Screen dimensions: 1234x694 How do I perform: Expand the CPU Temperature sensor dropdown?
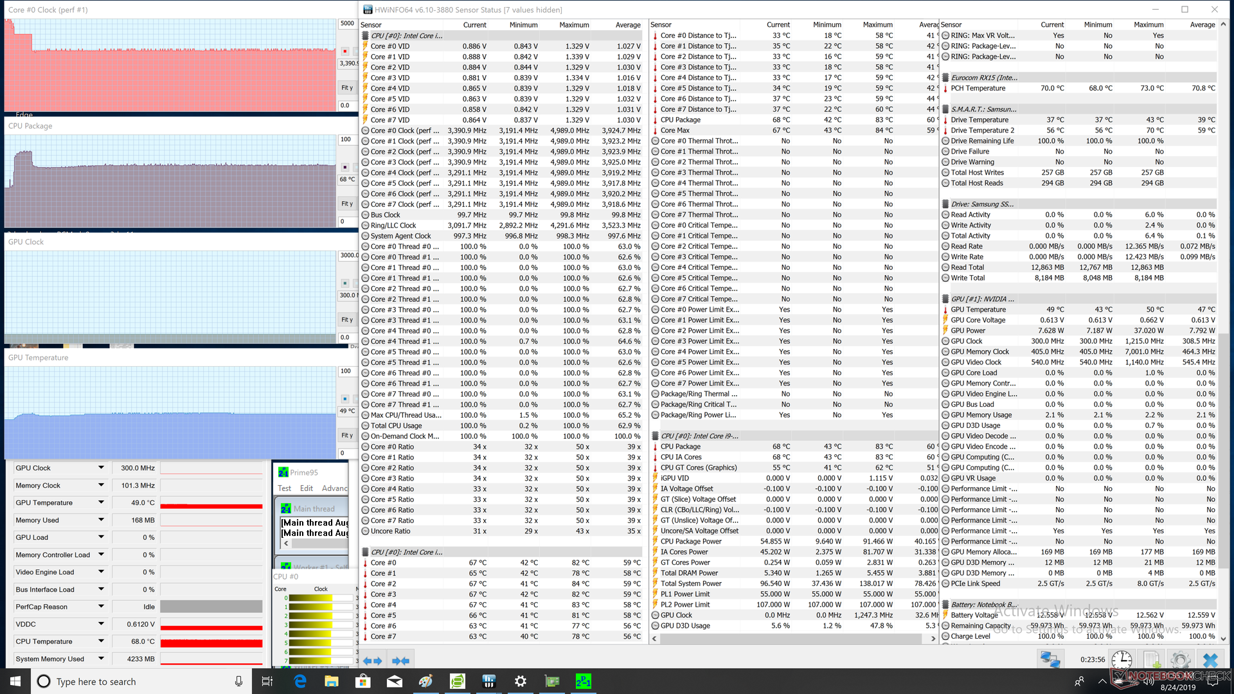click(x=101, y=641)
